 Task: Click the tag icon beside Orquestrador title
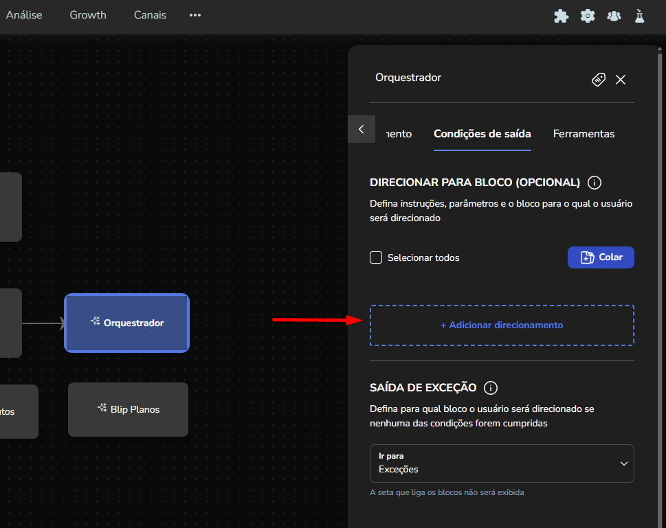[599, 80]
